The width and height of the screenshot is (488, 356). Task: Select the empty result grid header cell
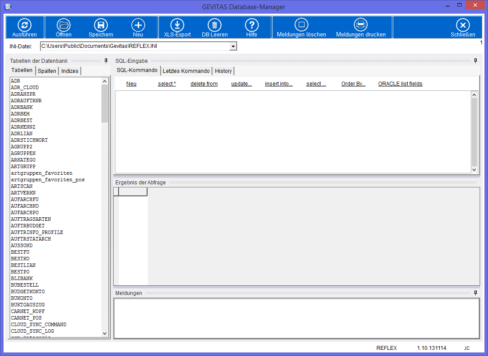point(133,192)
